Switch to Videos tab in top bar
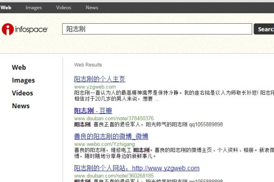Viewport: 274px width, 182px height. tap(63, 7)
